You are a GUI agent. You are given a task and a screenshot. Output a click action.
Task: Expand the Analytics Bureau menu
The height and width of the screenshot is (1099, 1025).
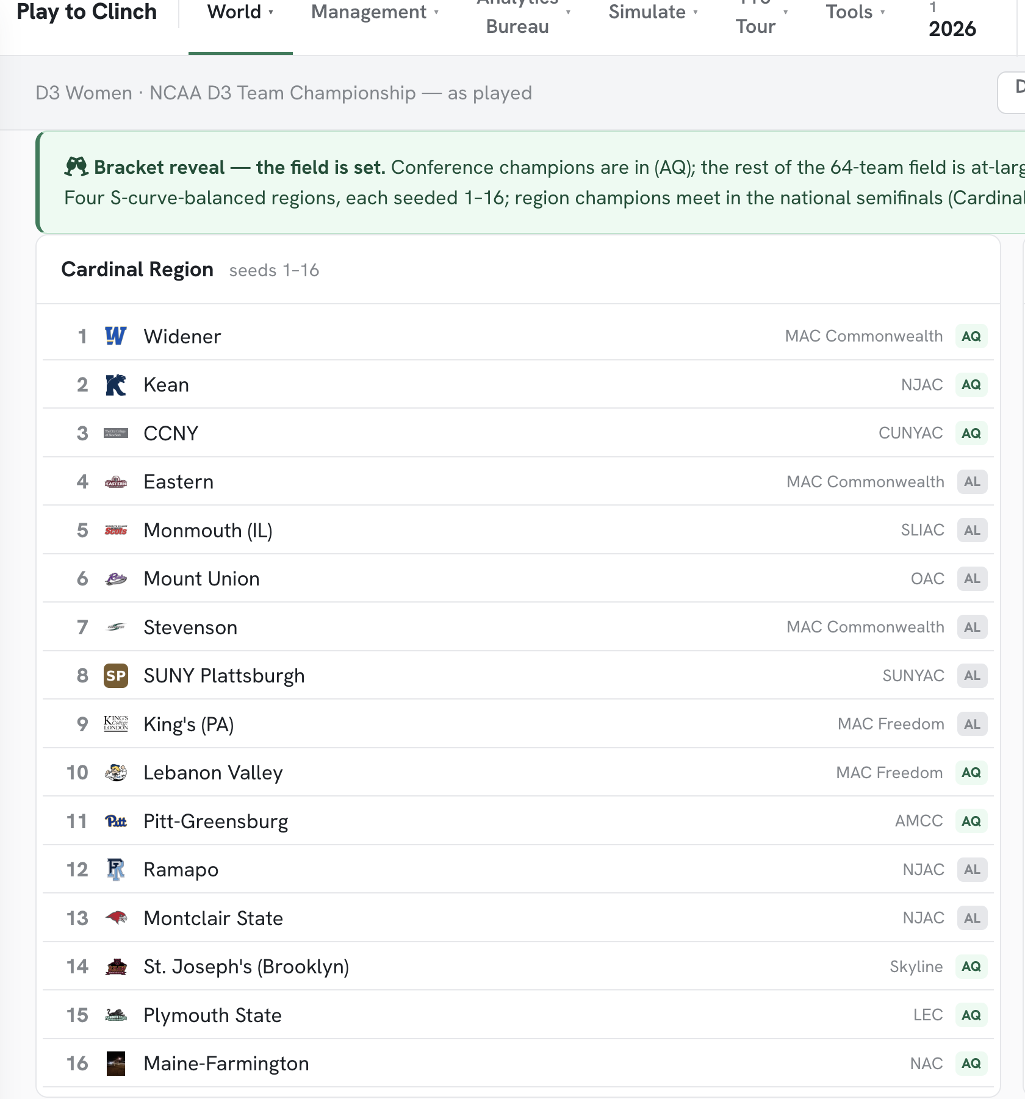point(523,16)
